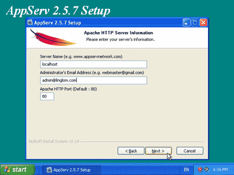Viewport: 234px width, 175px height.
Task: Click the Server Name label text
Action: [81, 57]
